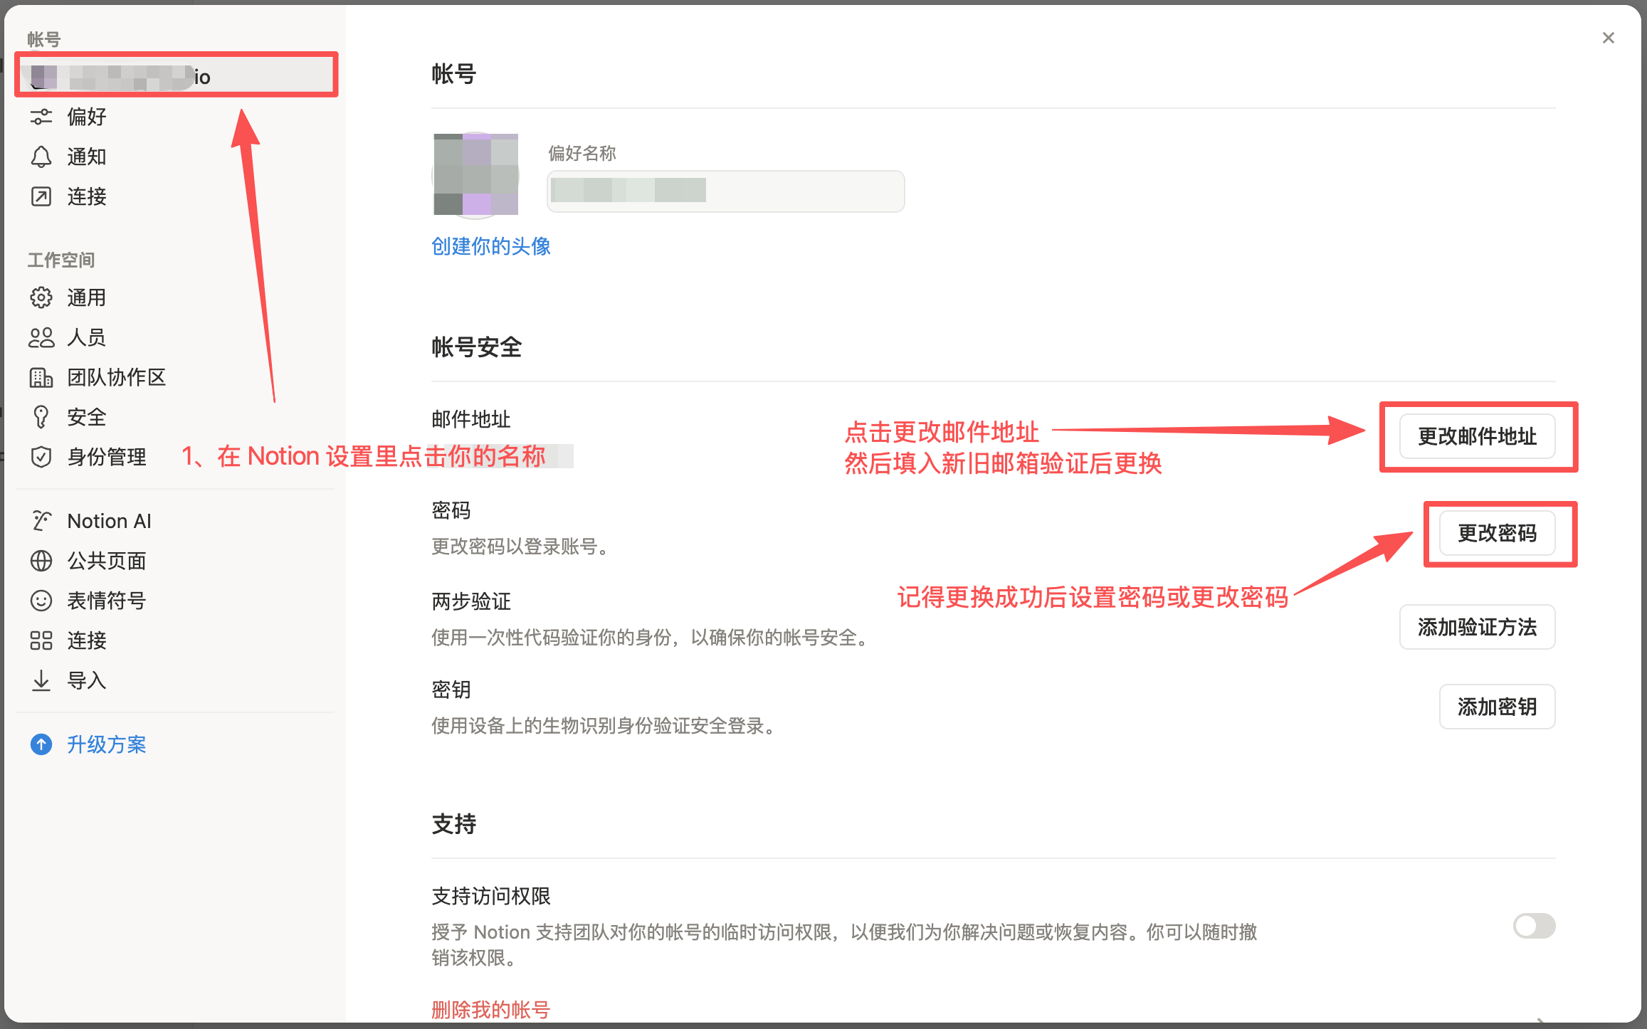Open notifications via the bell icon
This screenshot has height=1029, width=1647.
tap(41, 157)
